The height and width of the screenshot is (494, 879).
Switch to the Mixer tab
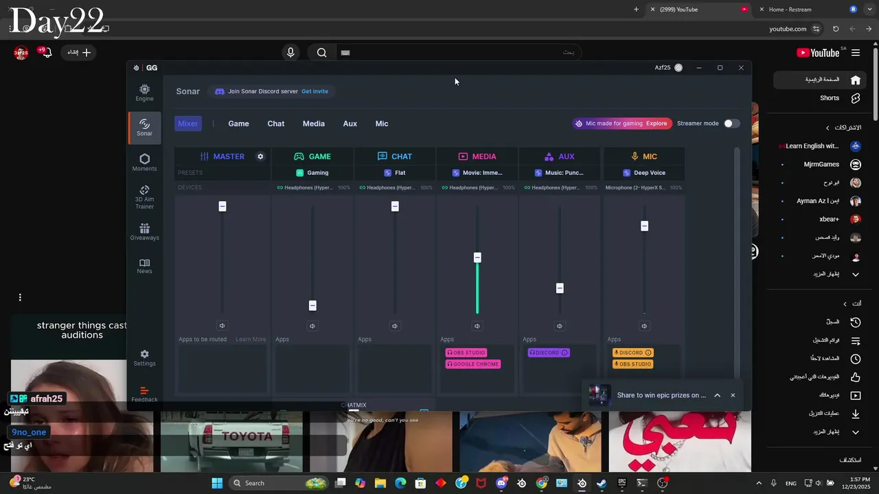tap(187, 123)
